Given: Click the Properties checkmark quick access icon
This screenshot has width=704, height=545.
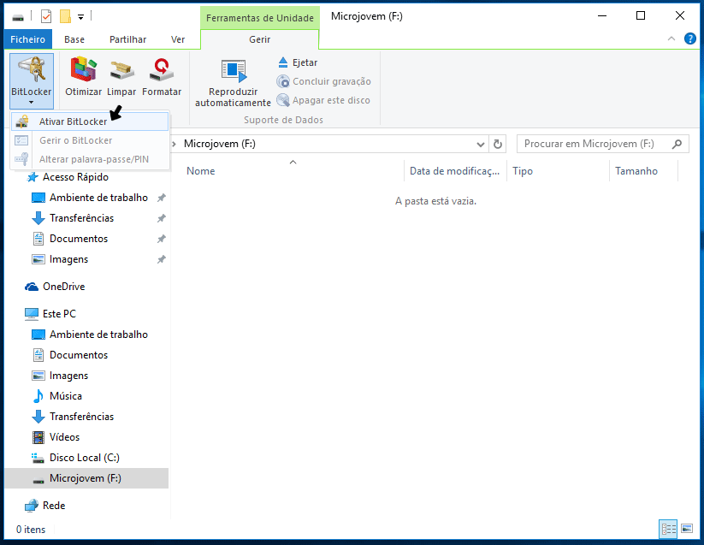Looking at the screenshot, I should tap(46, 17).
